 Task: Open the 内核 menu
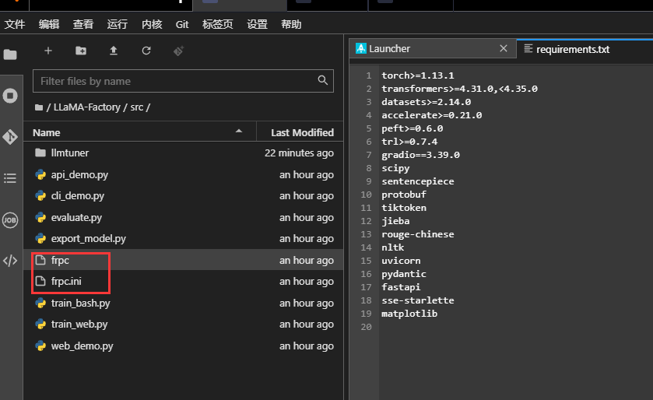pyautogui.click(x=152, y=24)
